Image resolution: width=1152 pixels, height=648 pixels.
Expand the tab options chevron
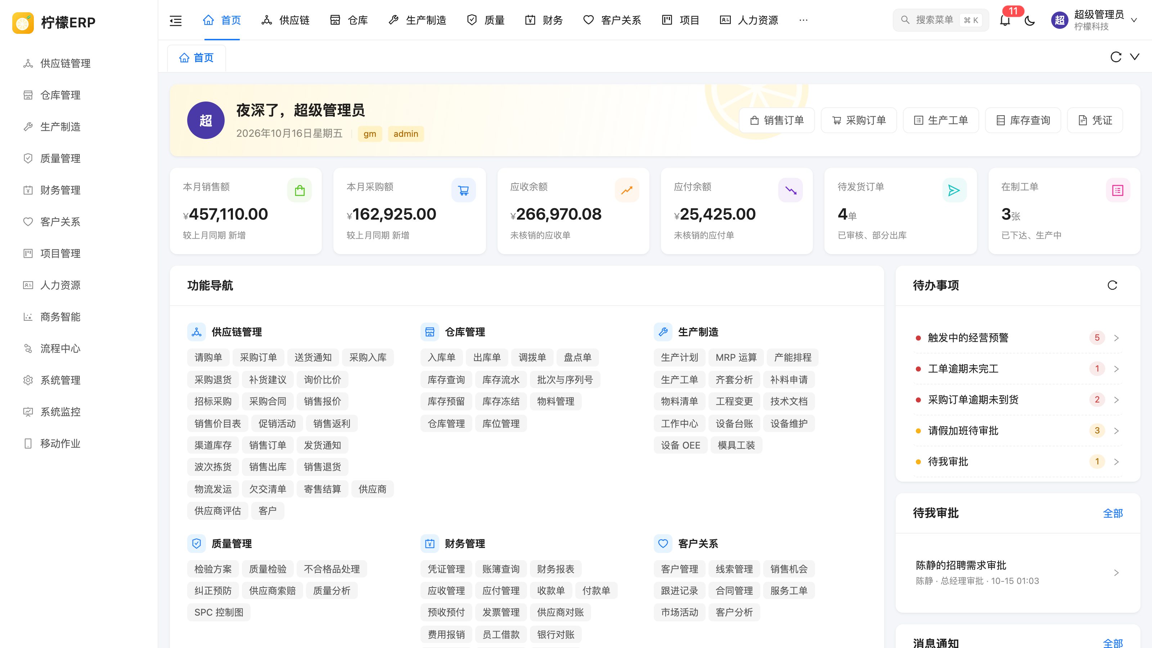[x=1135, y=57]
